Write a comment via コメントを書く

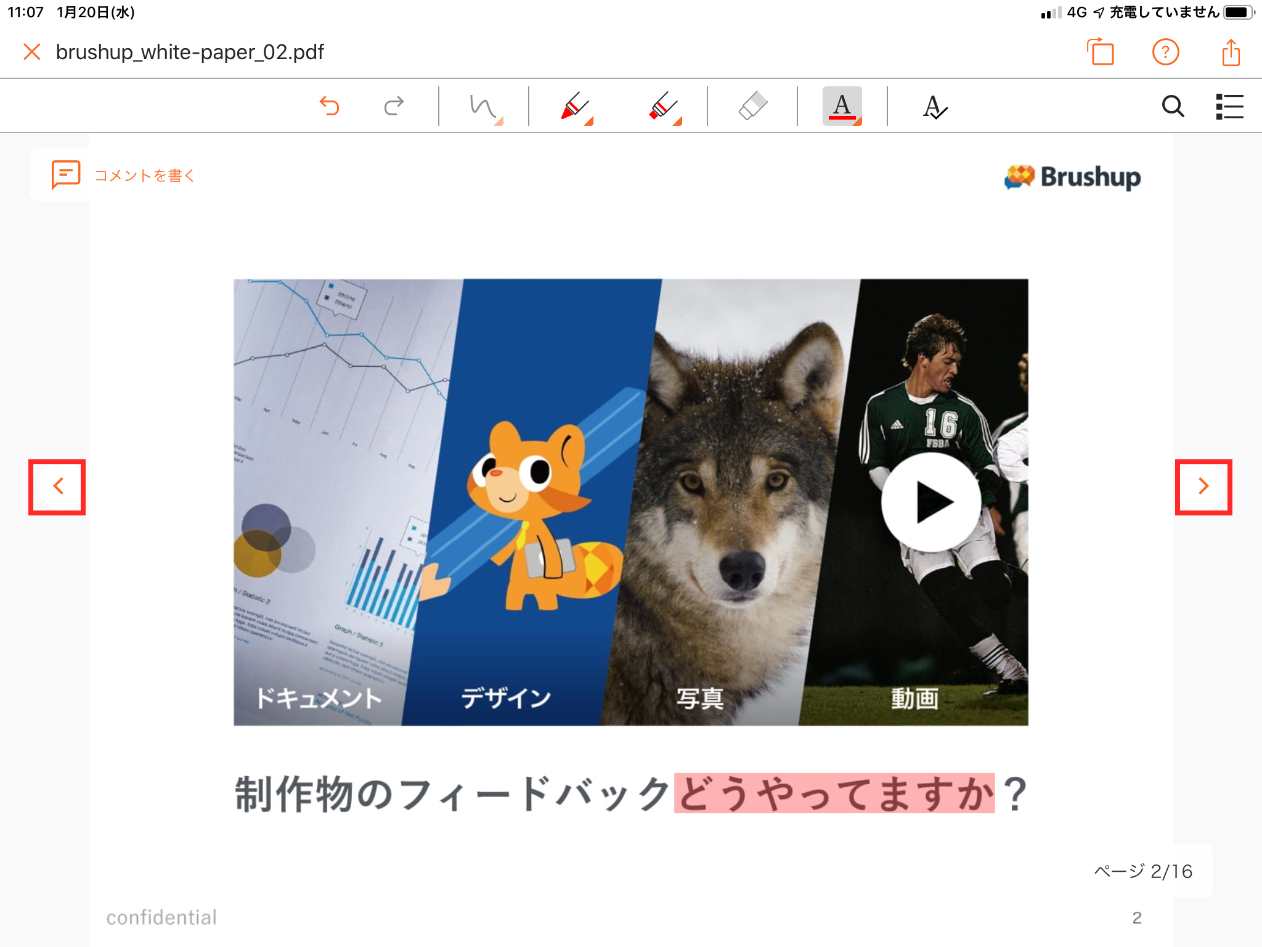coord(123,175)
